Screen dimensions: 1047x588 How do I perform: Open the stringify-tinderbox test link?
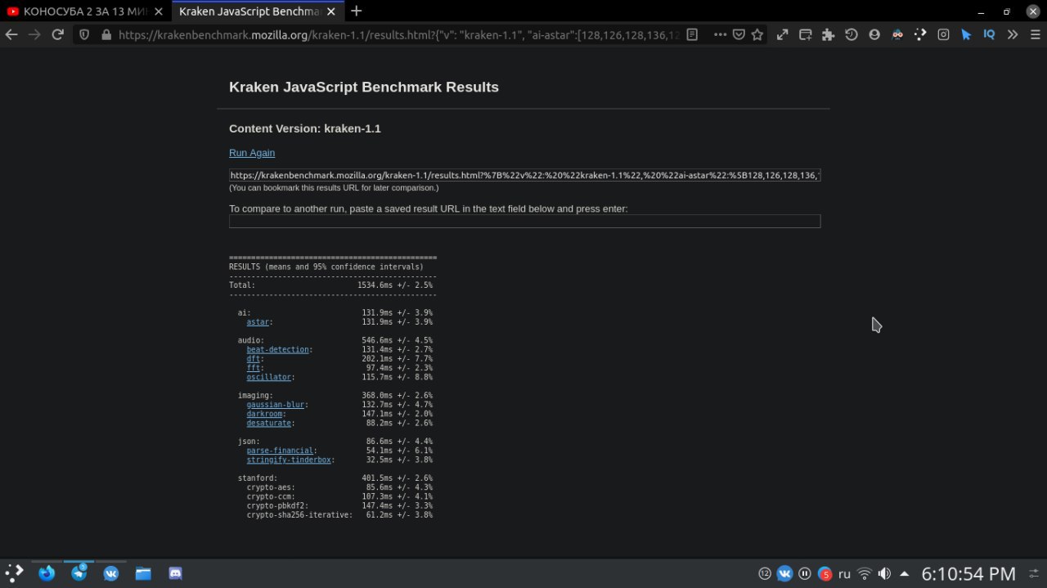[x=289, y=460]
